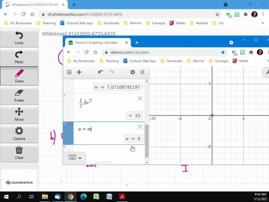The width and height of the screenshot is (269, 202).
Task: Open whiteboard Options gear
Action: 19,134
